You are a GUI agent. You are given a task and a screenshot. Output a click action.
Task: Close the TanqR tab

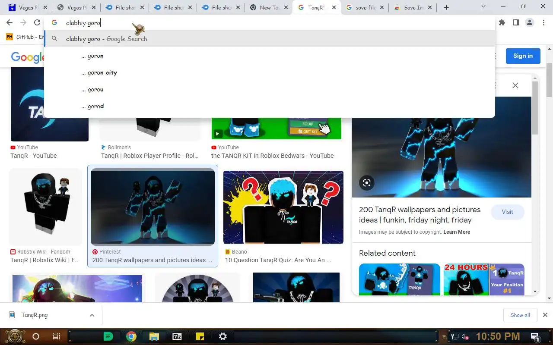334,7
